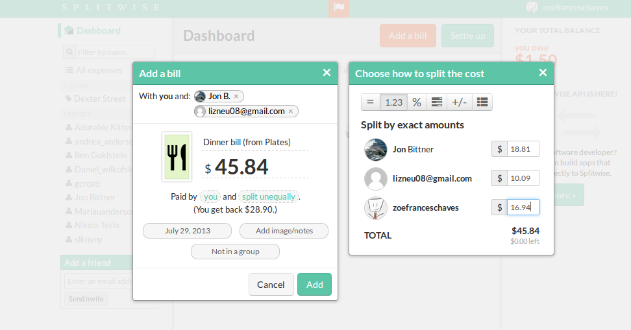The width and height of the screenshot is (631, 330).
Task: Choose the +/- adjustment split option
Action: point(459,102)
